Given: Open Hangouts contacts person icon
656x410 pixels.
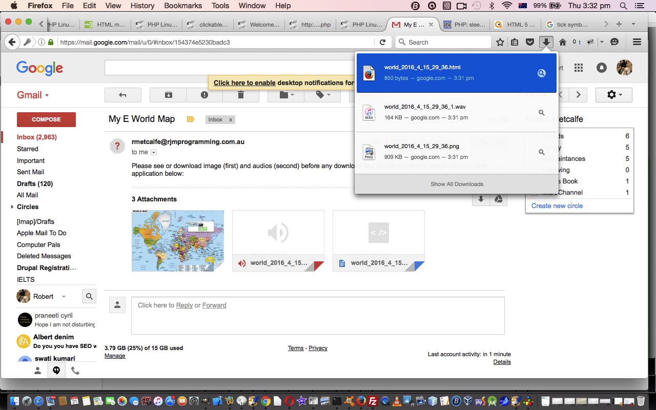Looking at the screenshot, I should pyautogui.click(x=37, y=371).
